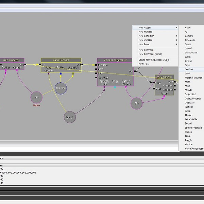Choose New Matinee in the context menu
204x204 pixels.
coord(146,32)
